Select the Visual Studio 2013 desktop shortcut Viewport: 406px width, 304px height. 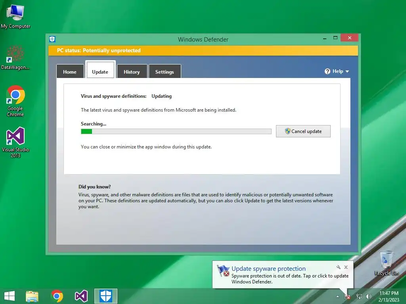(15, 142)
